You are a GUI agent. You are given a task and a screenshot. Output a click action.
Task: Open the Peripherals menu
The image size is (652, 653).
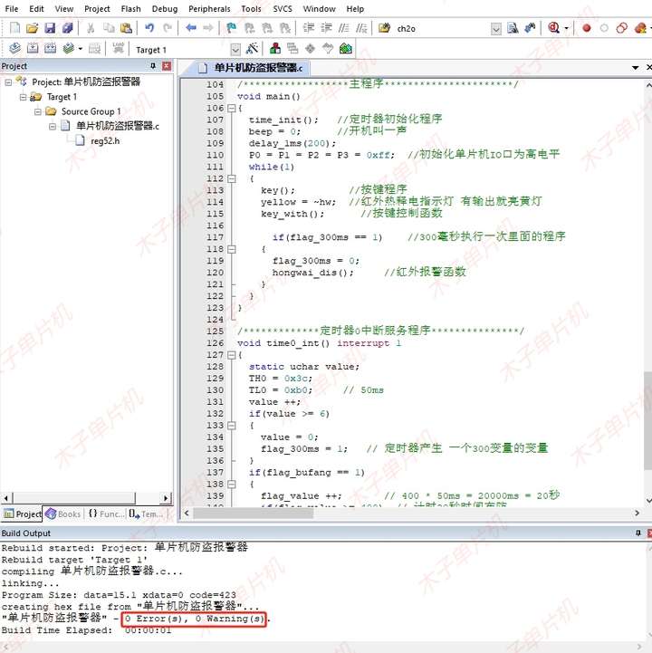point(209,9)
